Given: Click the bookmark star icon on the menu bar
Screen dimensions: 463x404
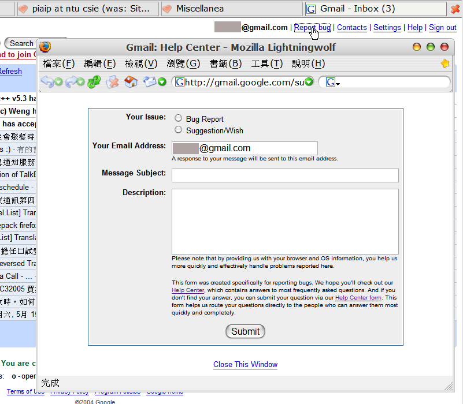Looking at the screenshot, I should (445, 63).
